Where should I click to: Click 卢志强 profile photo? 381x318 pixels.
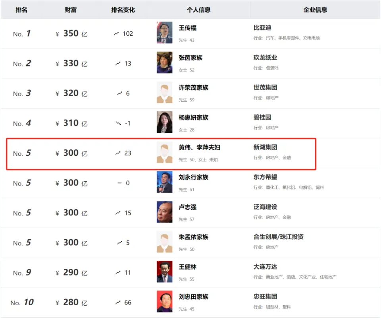tap(165, 212)
